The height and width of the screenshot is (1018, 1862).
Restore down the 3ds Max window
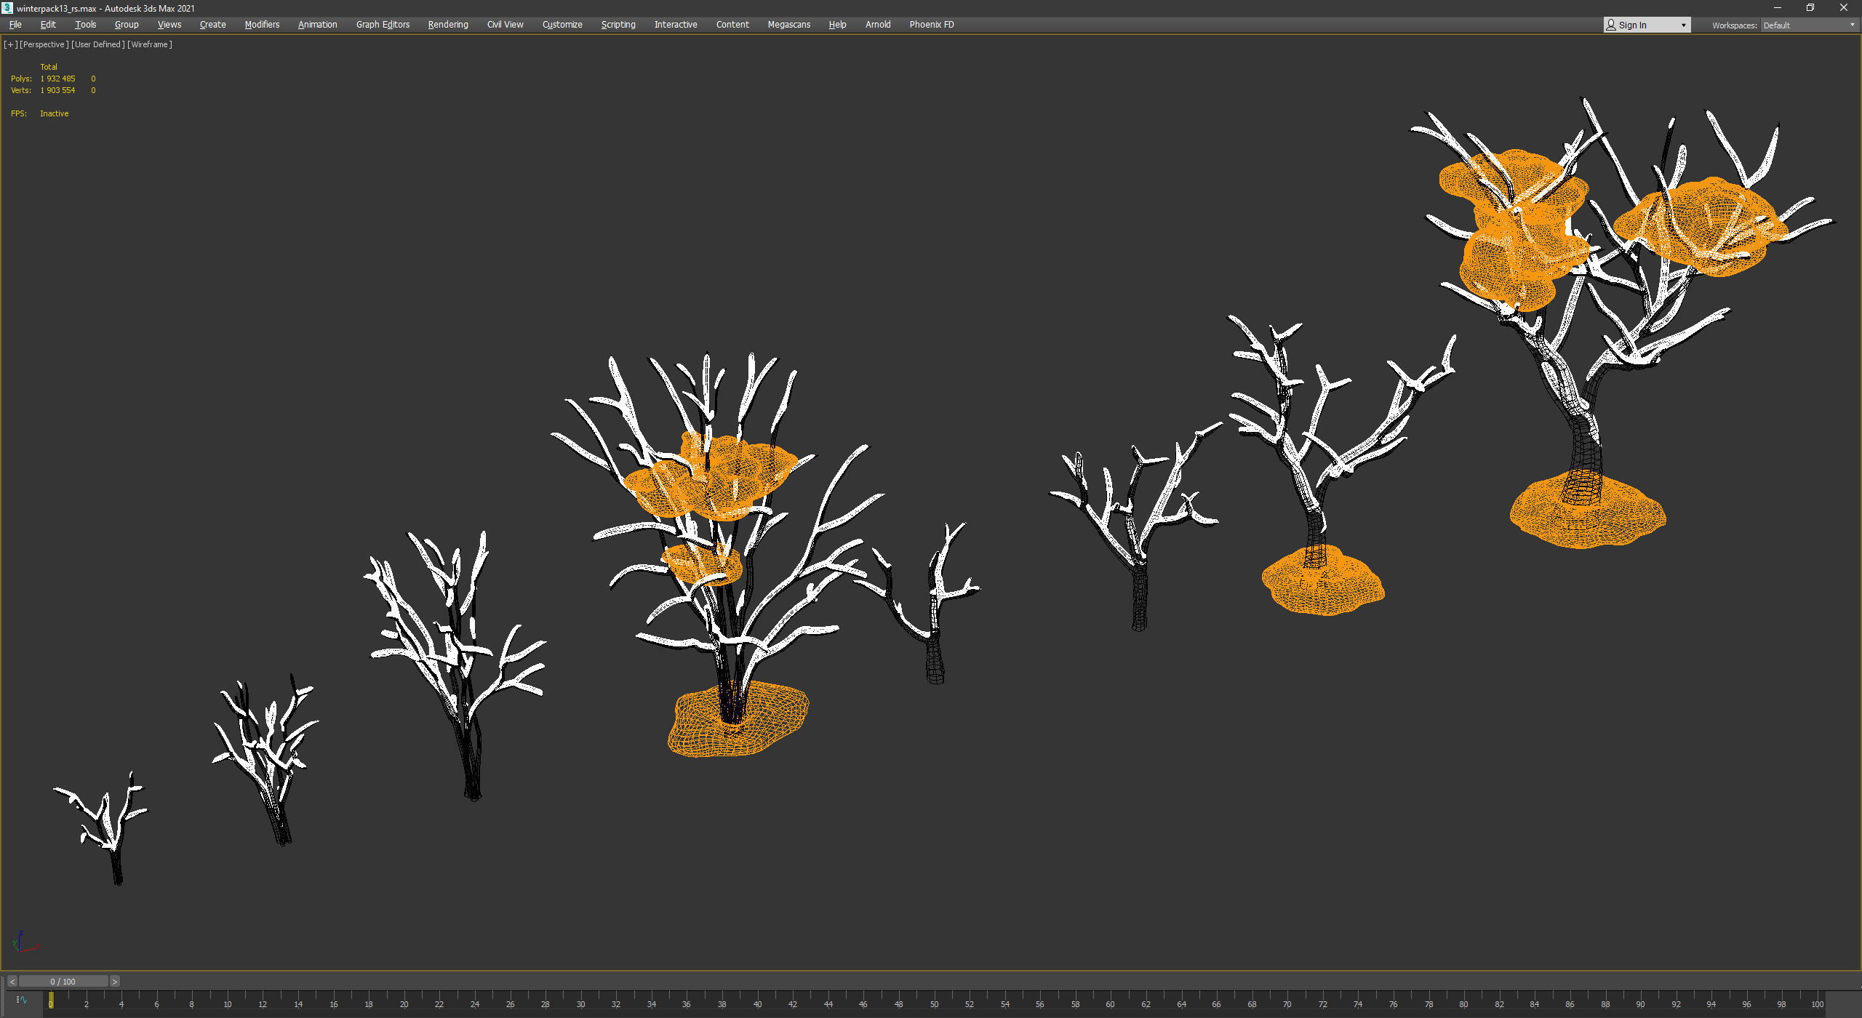tap(1810, 8)
